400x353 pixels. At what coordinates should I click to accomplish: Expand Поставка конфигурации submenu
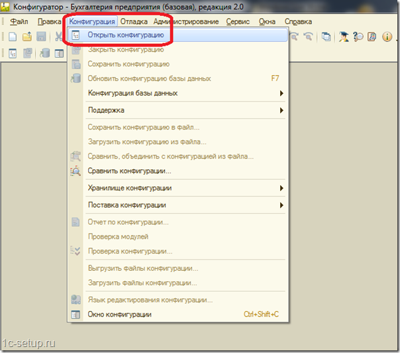pos(177,205)
